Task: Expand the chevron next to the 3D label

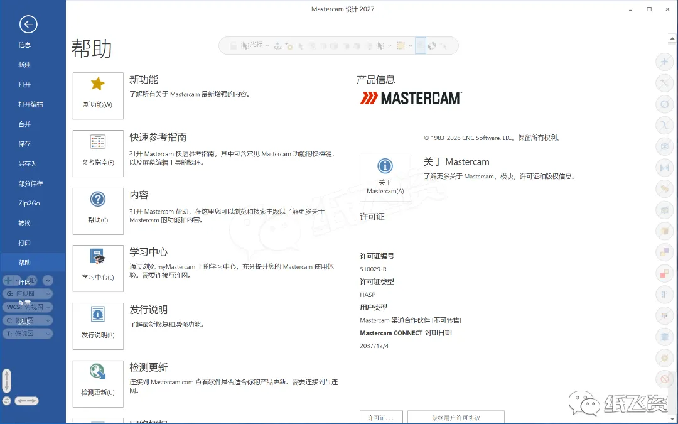Action: (x=48, y=280)
